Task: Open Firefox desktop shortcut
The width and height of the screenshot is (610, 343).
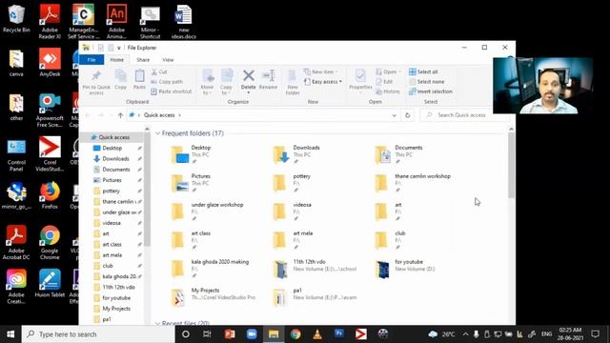Action: [x=50, y=195]
